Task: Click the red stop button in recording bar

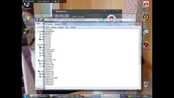Action: click(x=64, y=1)
